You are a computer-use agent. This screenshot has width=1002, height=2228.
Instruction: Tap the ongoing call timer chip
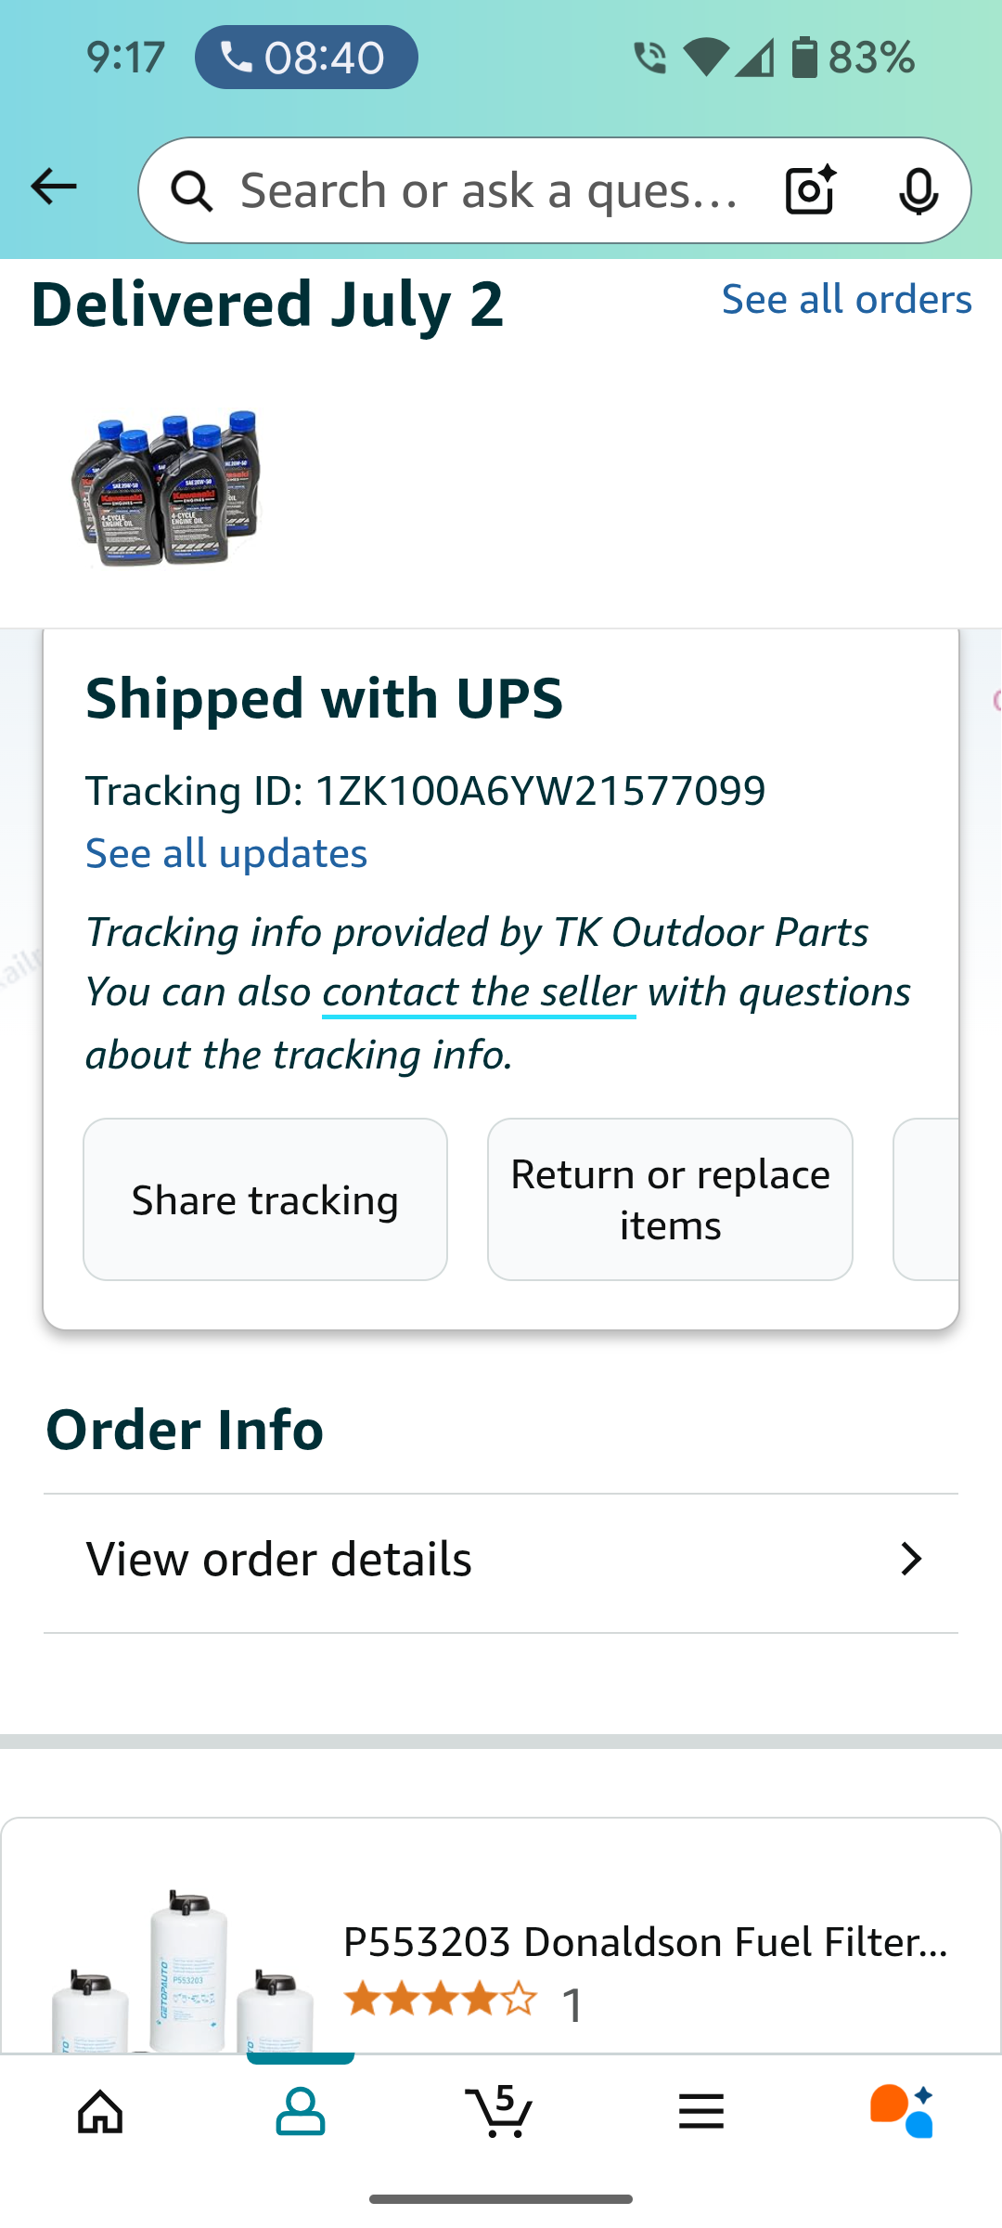click(x=306, y=58)
